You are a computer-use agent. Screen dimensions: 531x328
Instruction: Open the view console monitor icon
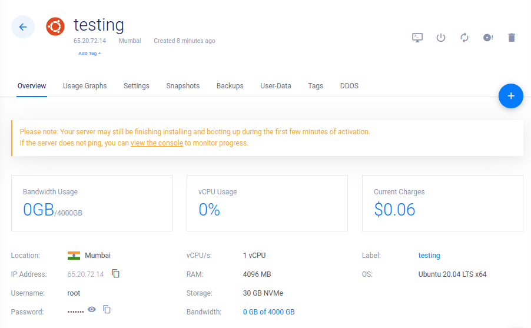417,37
